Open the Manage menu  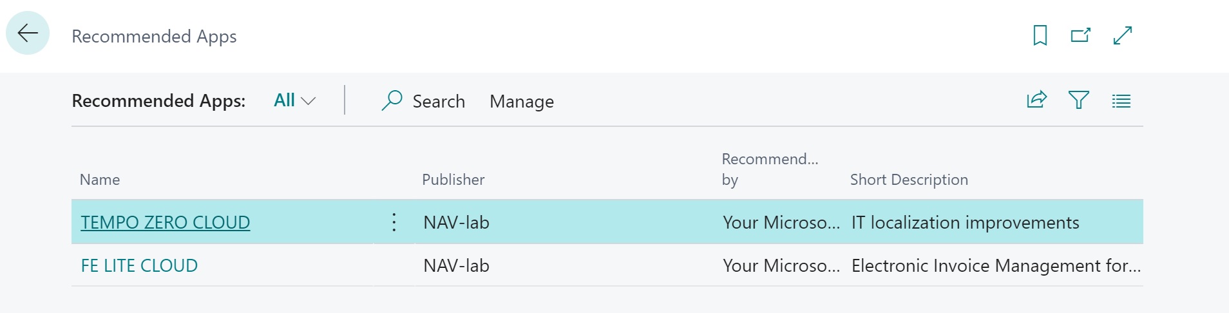(x=521, y=102)
